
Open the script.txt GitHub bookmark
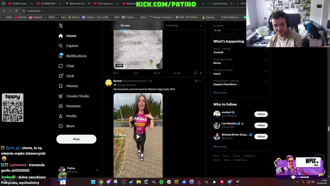coord(128,17)
